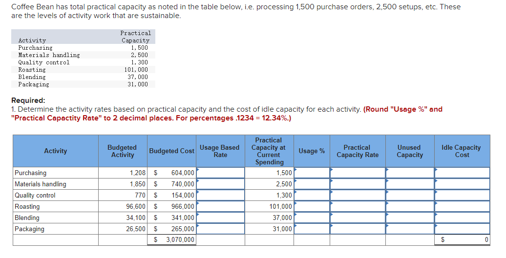Image resolution: width=506 pixels, height=258 pixels.
Task: Focus Practical Capacity Rate cell for Packaging
Action: click(x=358, y=229)
